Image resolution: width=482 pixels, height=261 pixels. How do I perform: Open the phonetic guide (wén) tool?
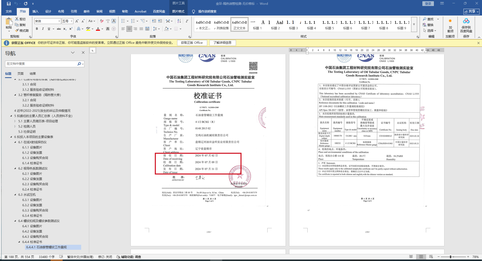coord(108,21)
